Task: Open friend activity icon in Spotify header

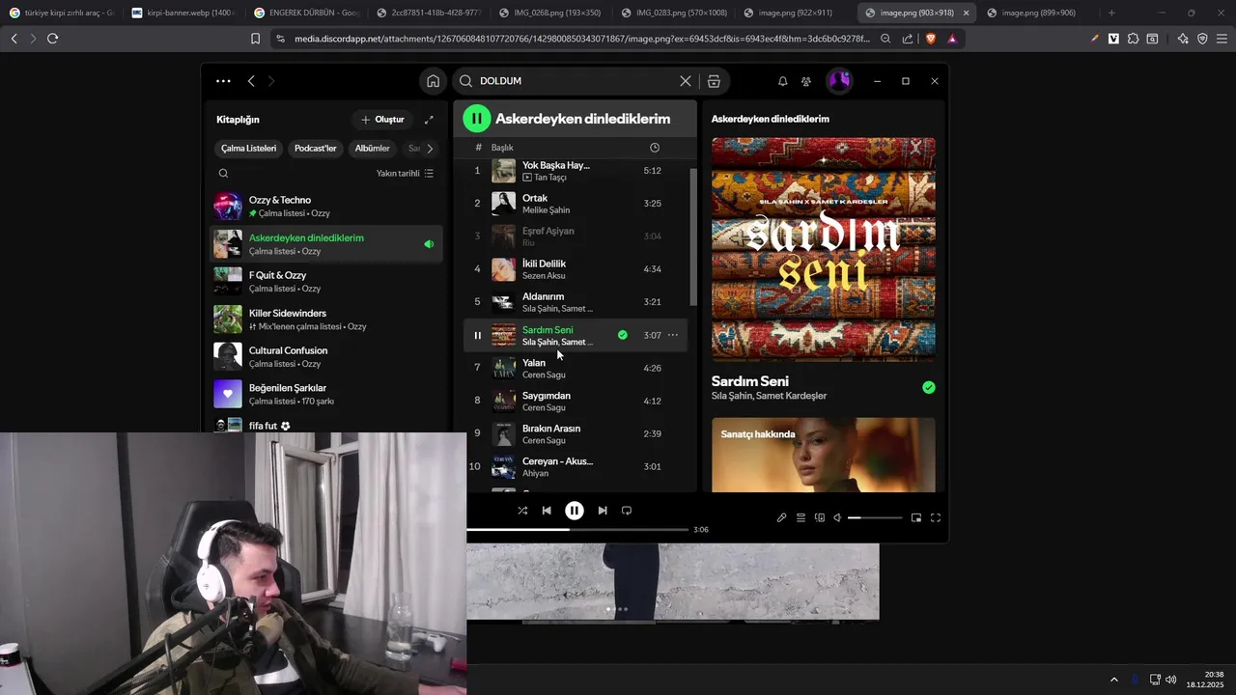Action: click(x=806, y=81)
